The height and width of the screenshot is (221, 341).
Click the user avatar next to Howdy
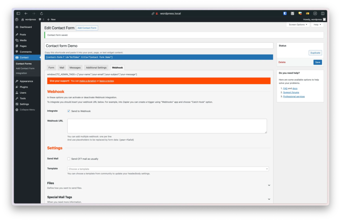pyautogui.click(x=324, y=20)
